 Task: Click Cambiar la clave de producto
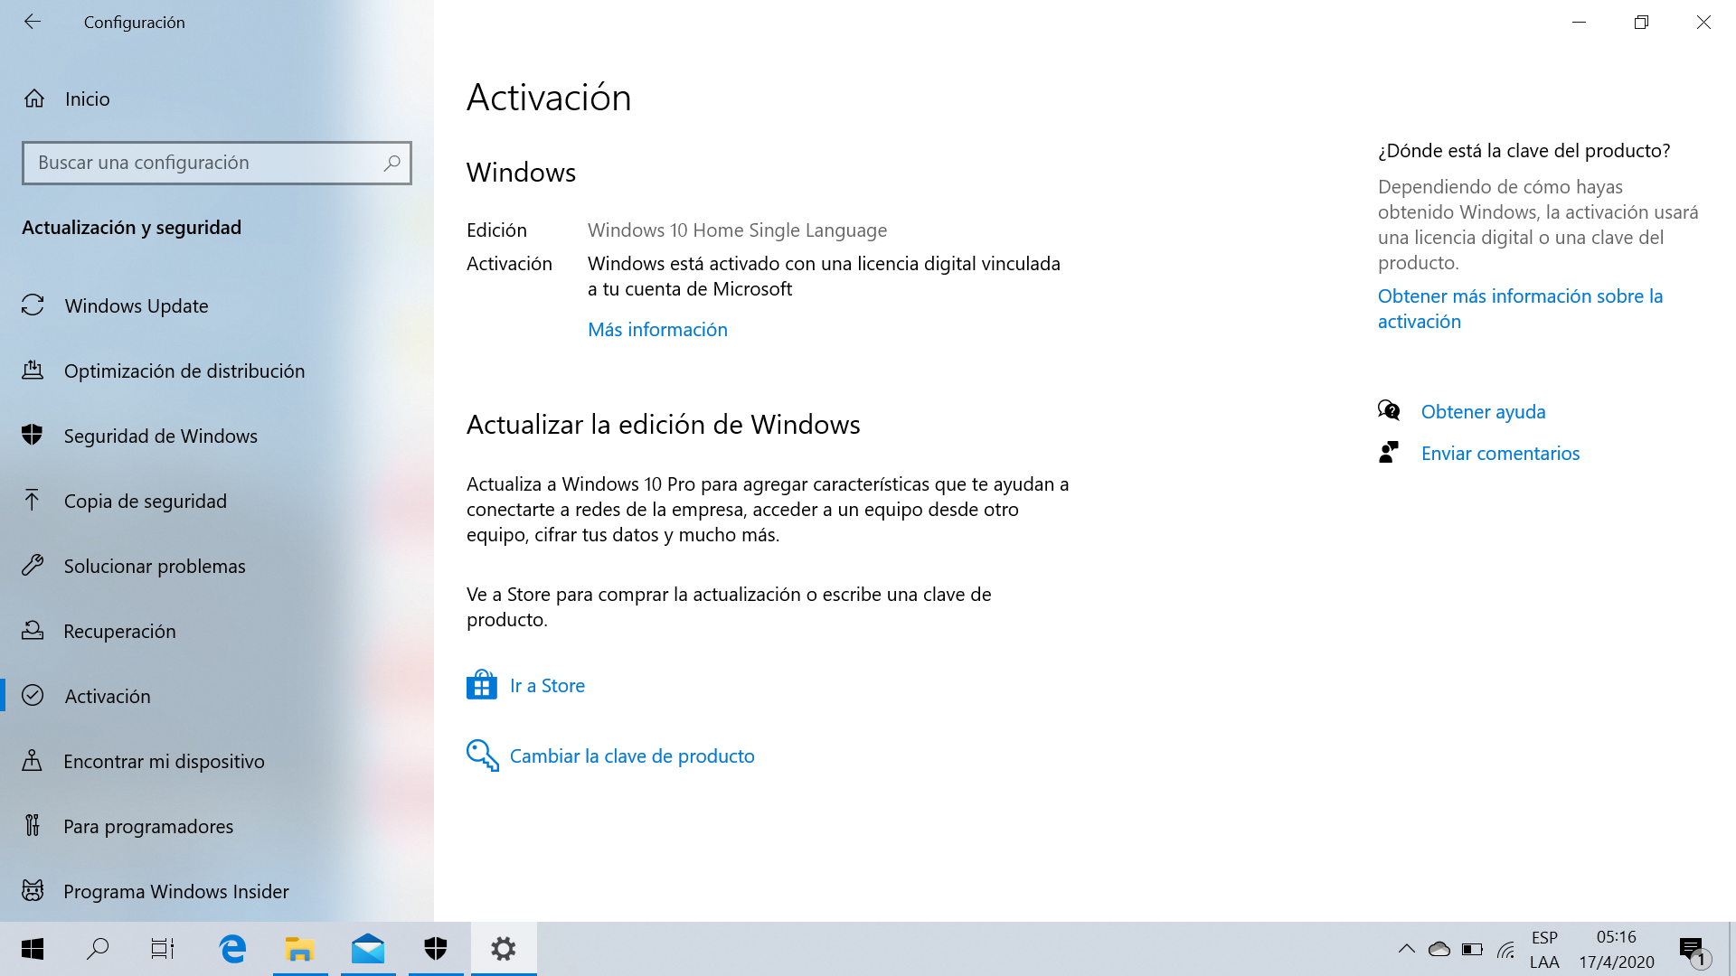click(x=631, y=755)
